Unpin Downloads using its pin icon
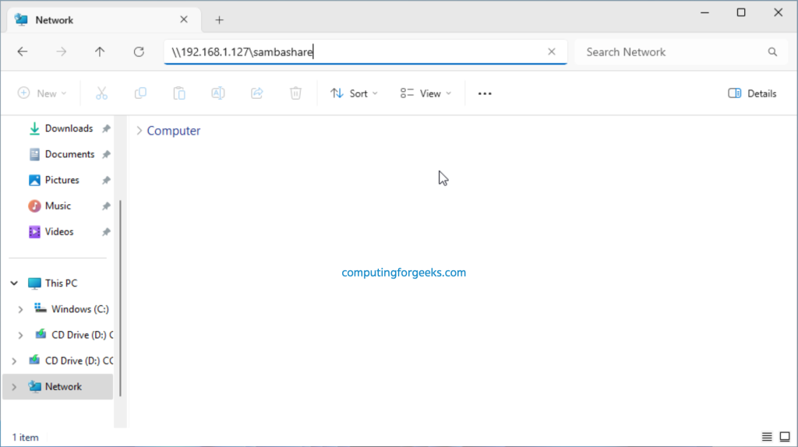 [x=106, y=128]
